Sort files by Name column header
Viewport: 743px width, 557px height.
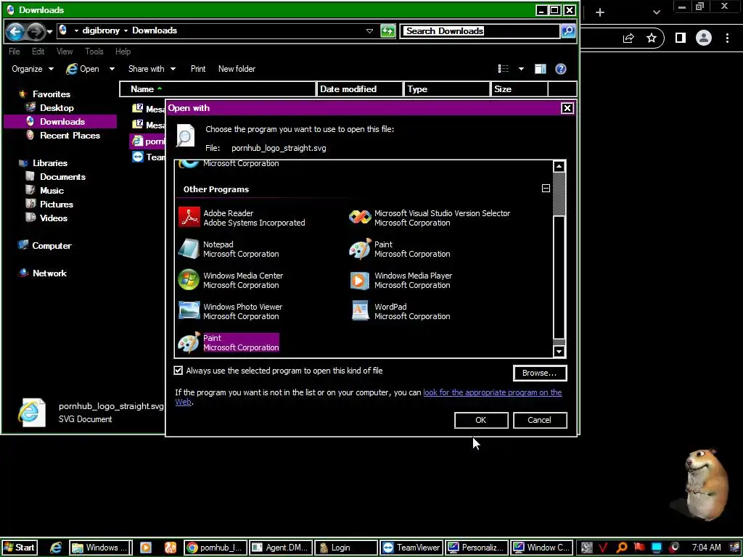(x=218, y=89)
